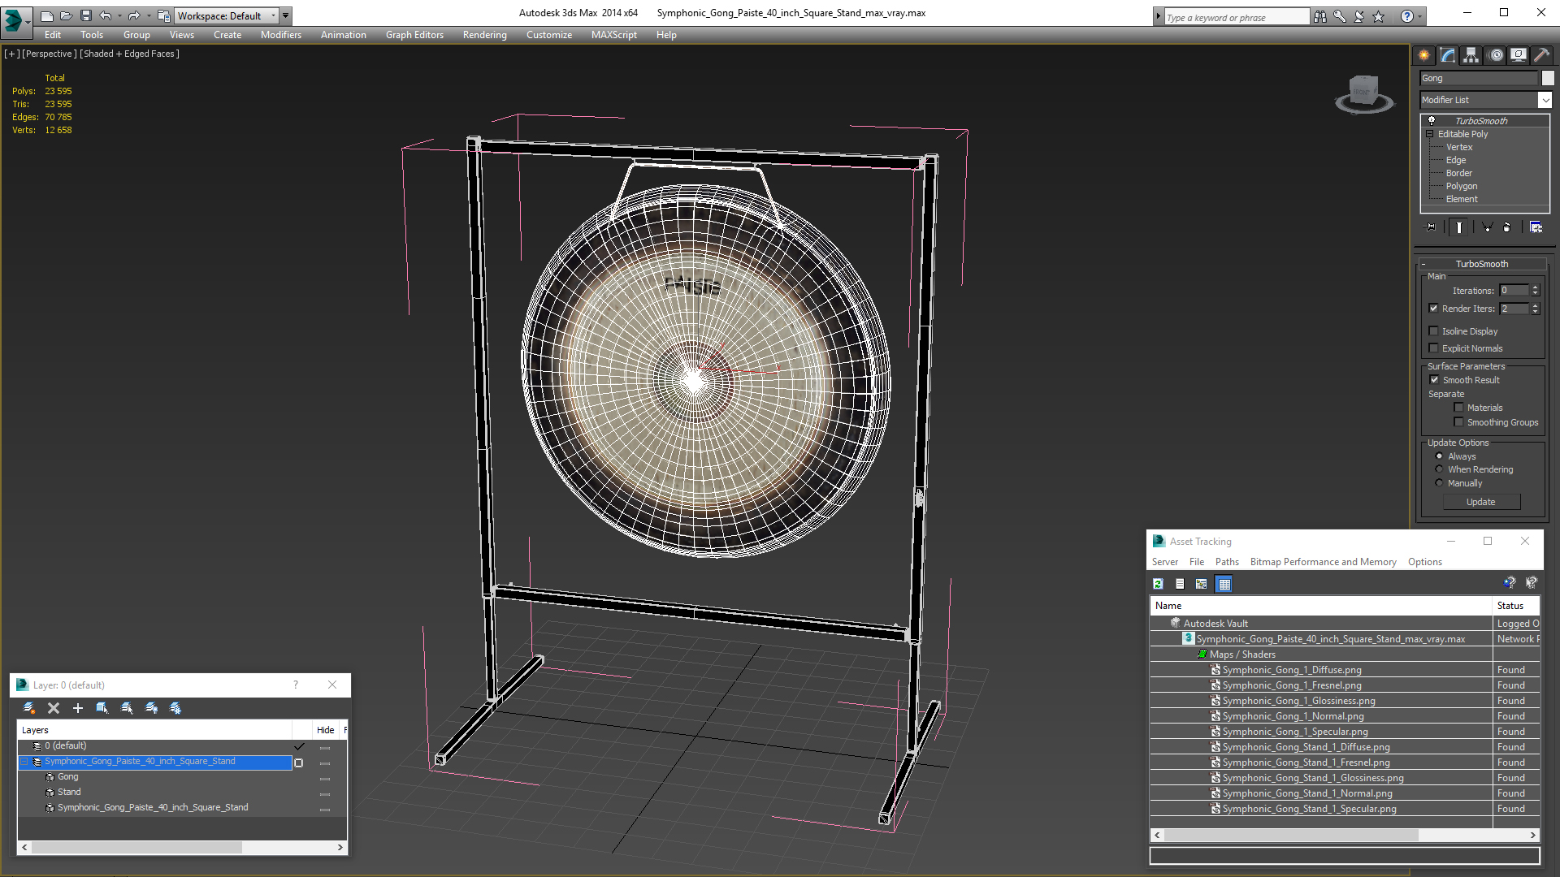The image size is (1560, 877).
Task: Toggle Smooth Result checkbox
Action: point(1434,380)
